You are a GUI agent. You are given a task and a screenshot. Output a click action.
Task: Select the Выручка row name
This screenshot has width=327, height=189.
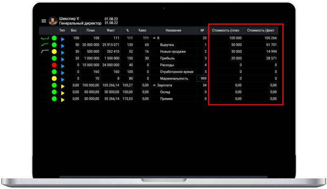(167, 45)
